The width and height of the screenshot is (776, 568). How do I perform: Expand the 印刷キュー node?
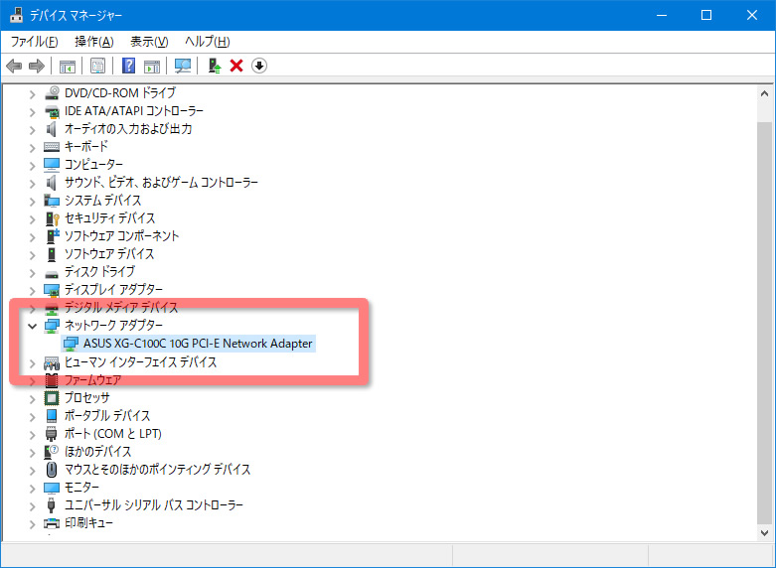[32, 524]
